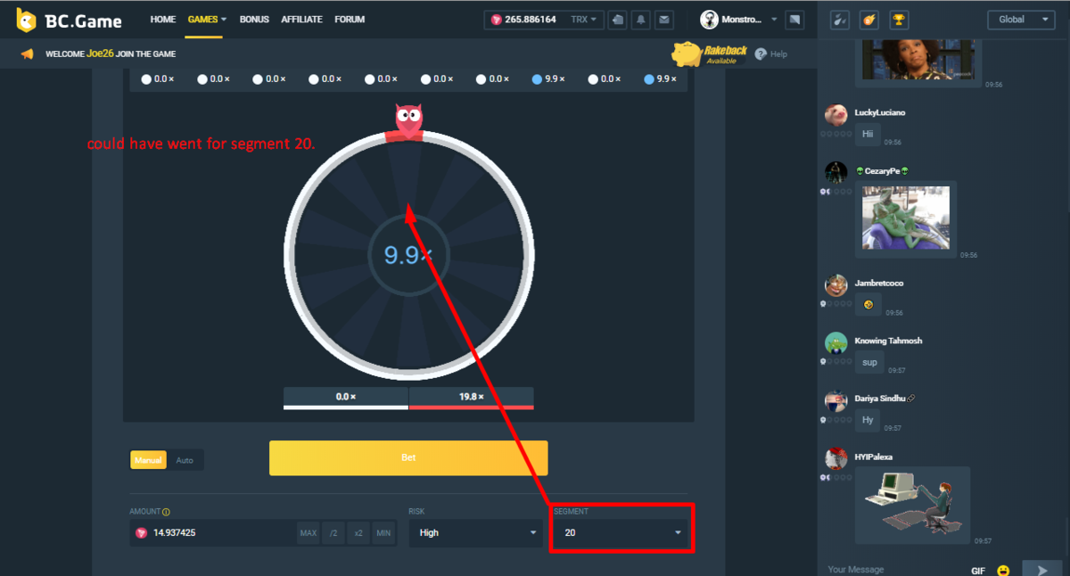Switch to Manual betting mode

tap(148, 460)
